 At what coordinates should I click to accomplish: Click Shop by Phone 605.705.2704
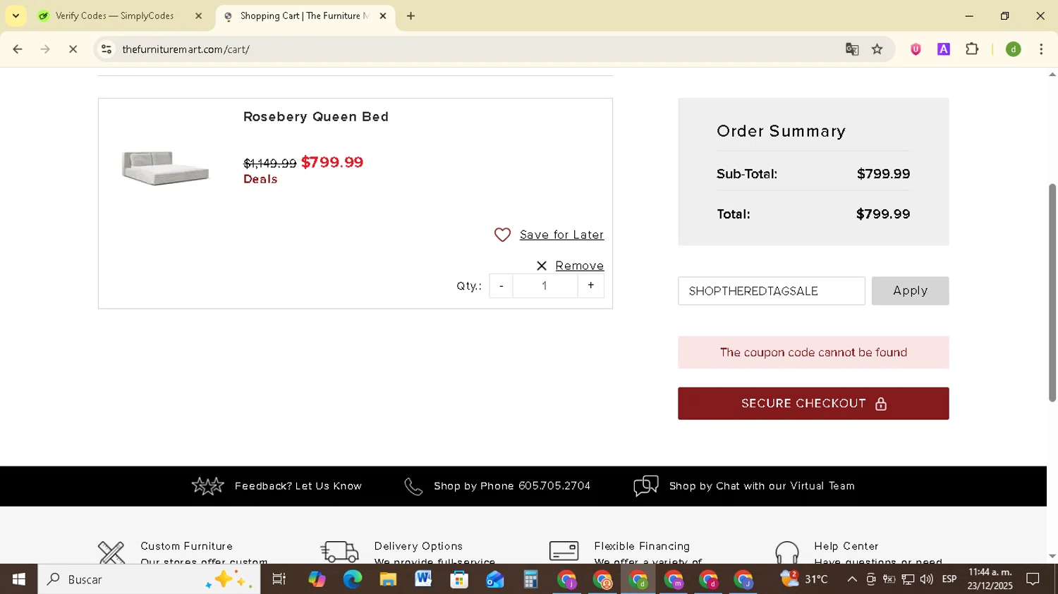click(x=512, y=486)
